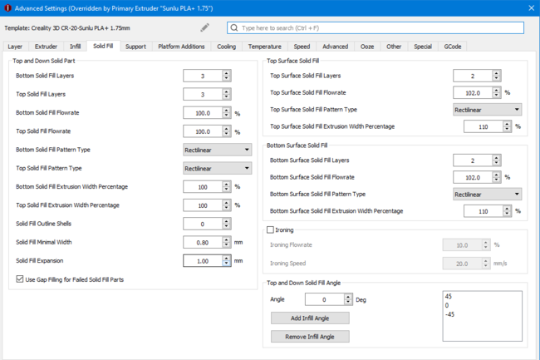
Task: Click the search magnifier icon
Action: tap(235, 28)
